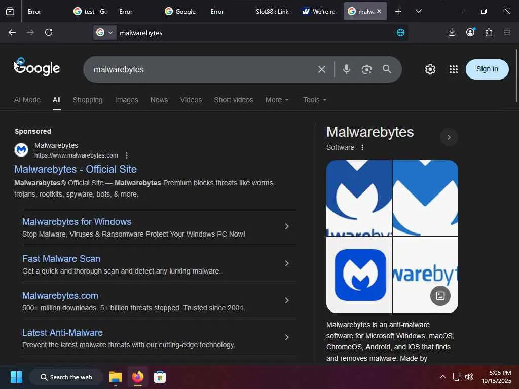Expand the Malwarebytes knowledge panel arrow

coord(449,137)
